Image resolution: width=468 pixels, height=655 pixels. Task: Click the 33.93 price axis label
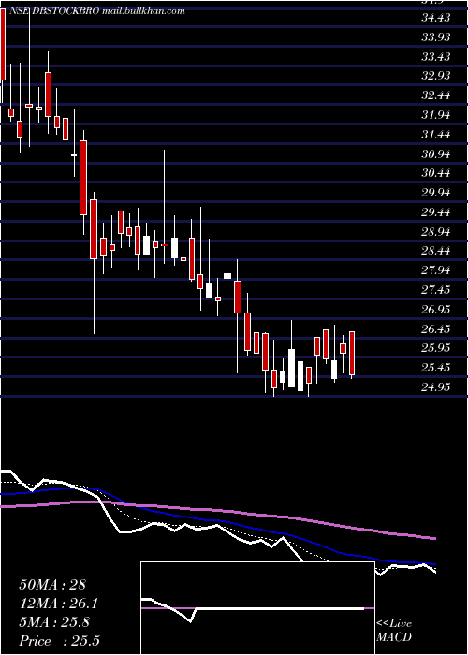tap(437, 37)
